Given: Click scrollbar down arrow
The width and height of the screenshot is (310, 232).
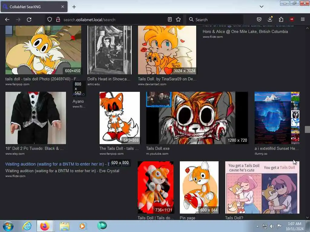Looking at the screenshot, I should [x=307, y=217].
